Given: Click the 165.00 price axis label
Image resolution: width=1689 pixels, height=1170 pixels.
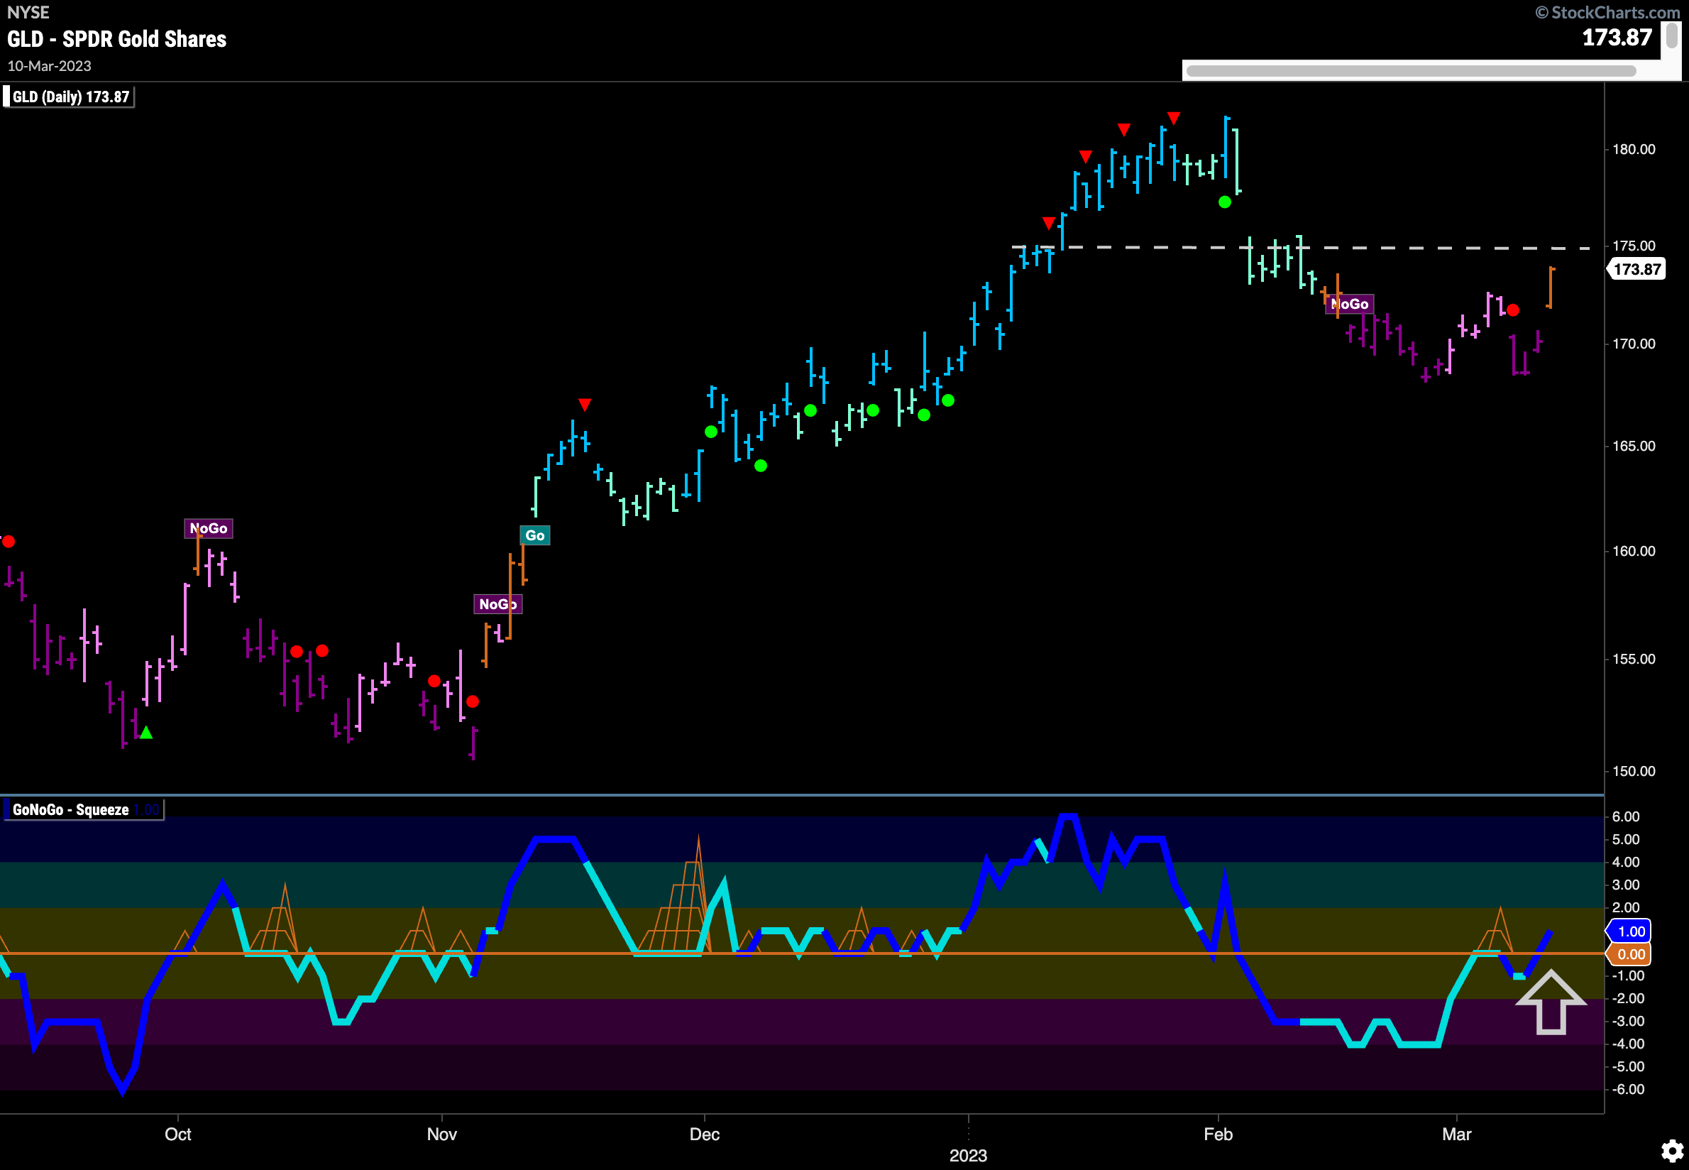Looking at the screenshot, I should point(1634,446).
